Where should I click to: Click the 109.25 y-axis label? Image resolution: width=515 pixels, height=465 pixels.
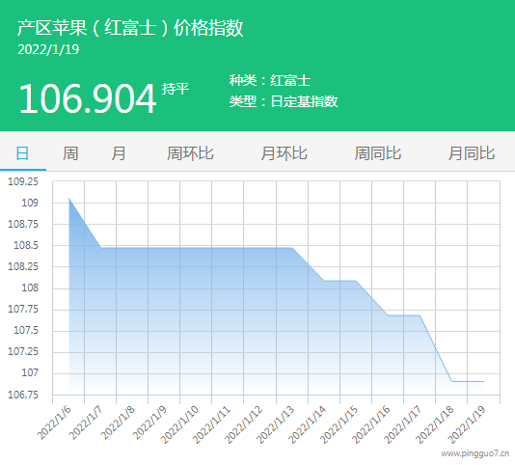click(23, 181)
